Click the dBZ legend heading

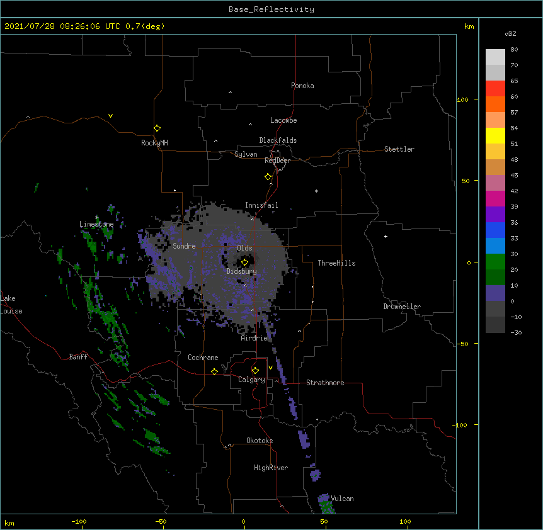(510, 33)
